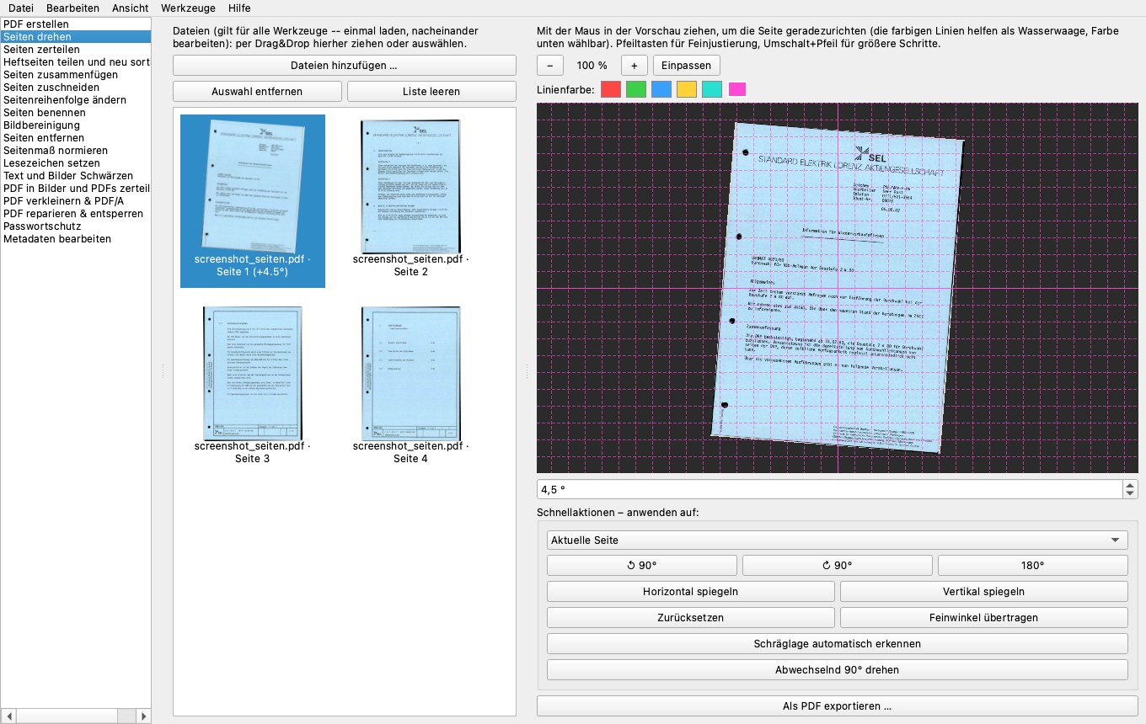
Task: Pick the red line color
Action: click(x=611, y=89)
